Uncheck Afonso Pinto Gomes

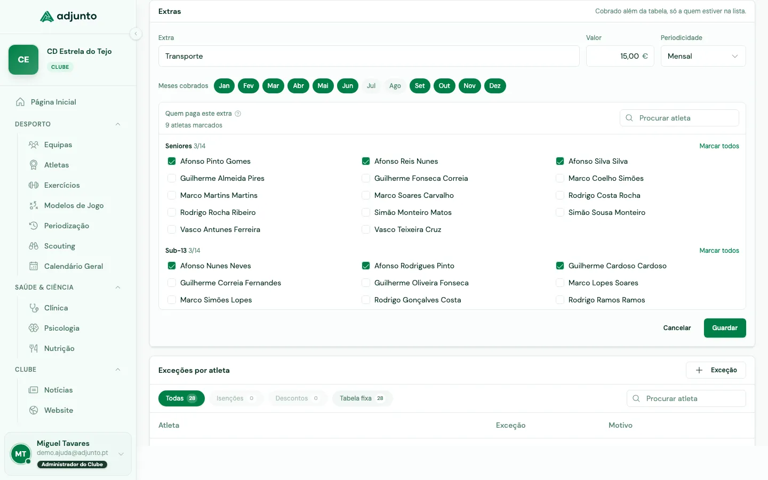172,161
